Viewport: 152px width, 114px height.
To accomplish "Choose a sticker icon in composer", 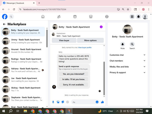I will tap(63, 102).
